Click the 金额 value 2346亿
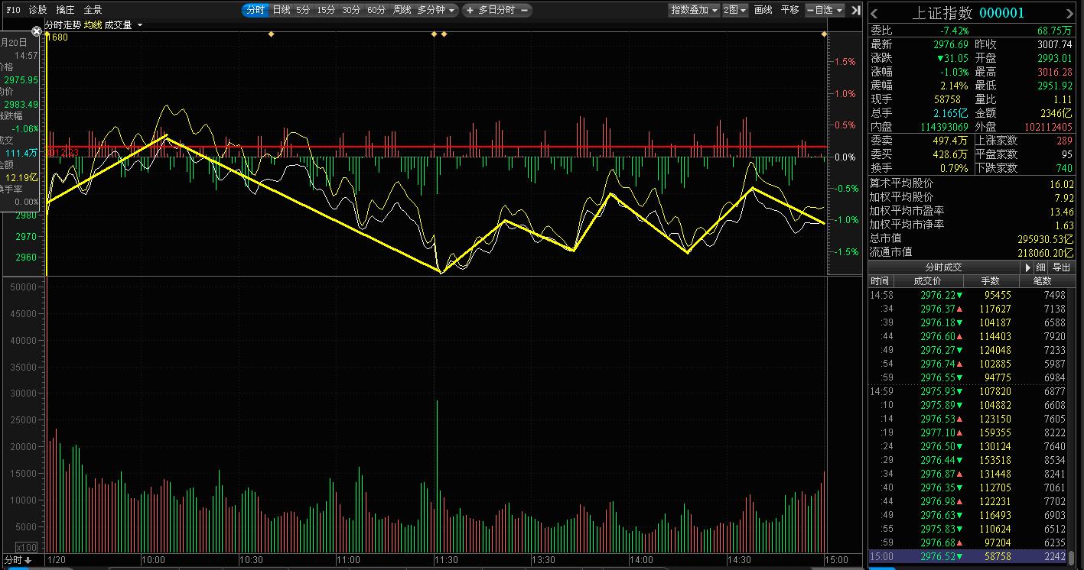The image size is (1084, 570). (1056, 113)
